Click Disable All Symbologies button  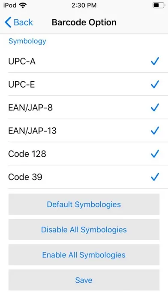pyautogui.click(x=84, y=229)
